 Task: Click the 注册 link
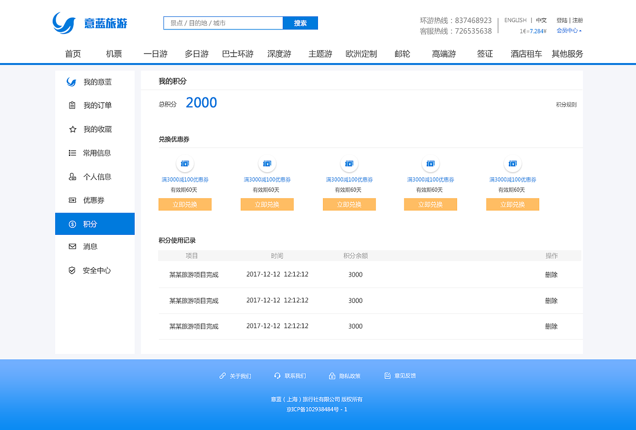click(x=577, y=20)
